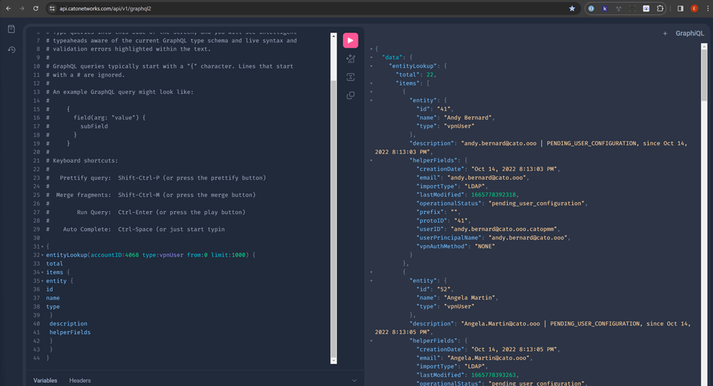The height and width of the screenshot is (386, 713).
Task: Fold the items block at editor line 34
Action: (x=42, y=272)
